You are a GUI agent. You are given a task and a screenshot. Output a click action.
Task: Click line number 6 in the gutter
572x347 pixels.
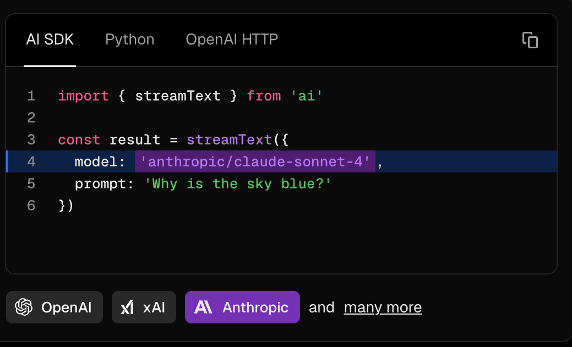(31, 206)
